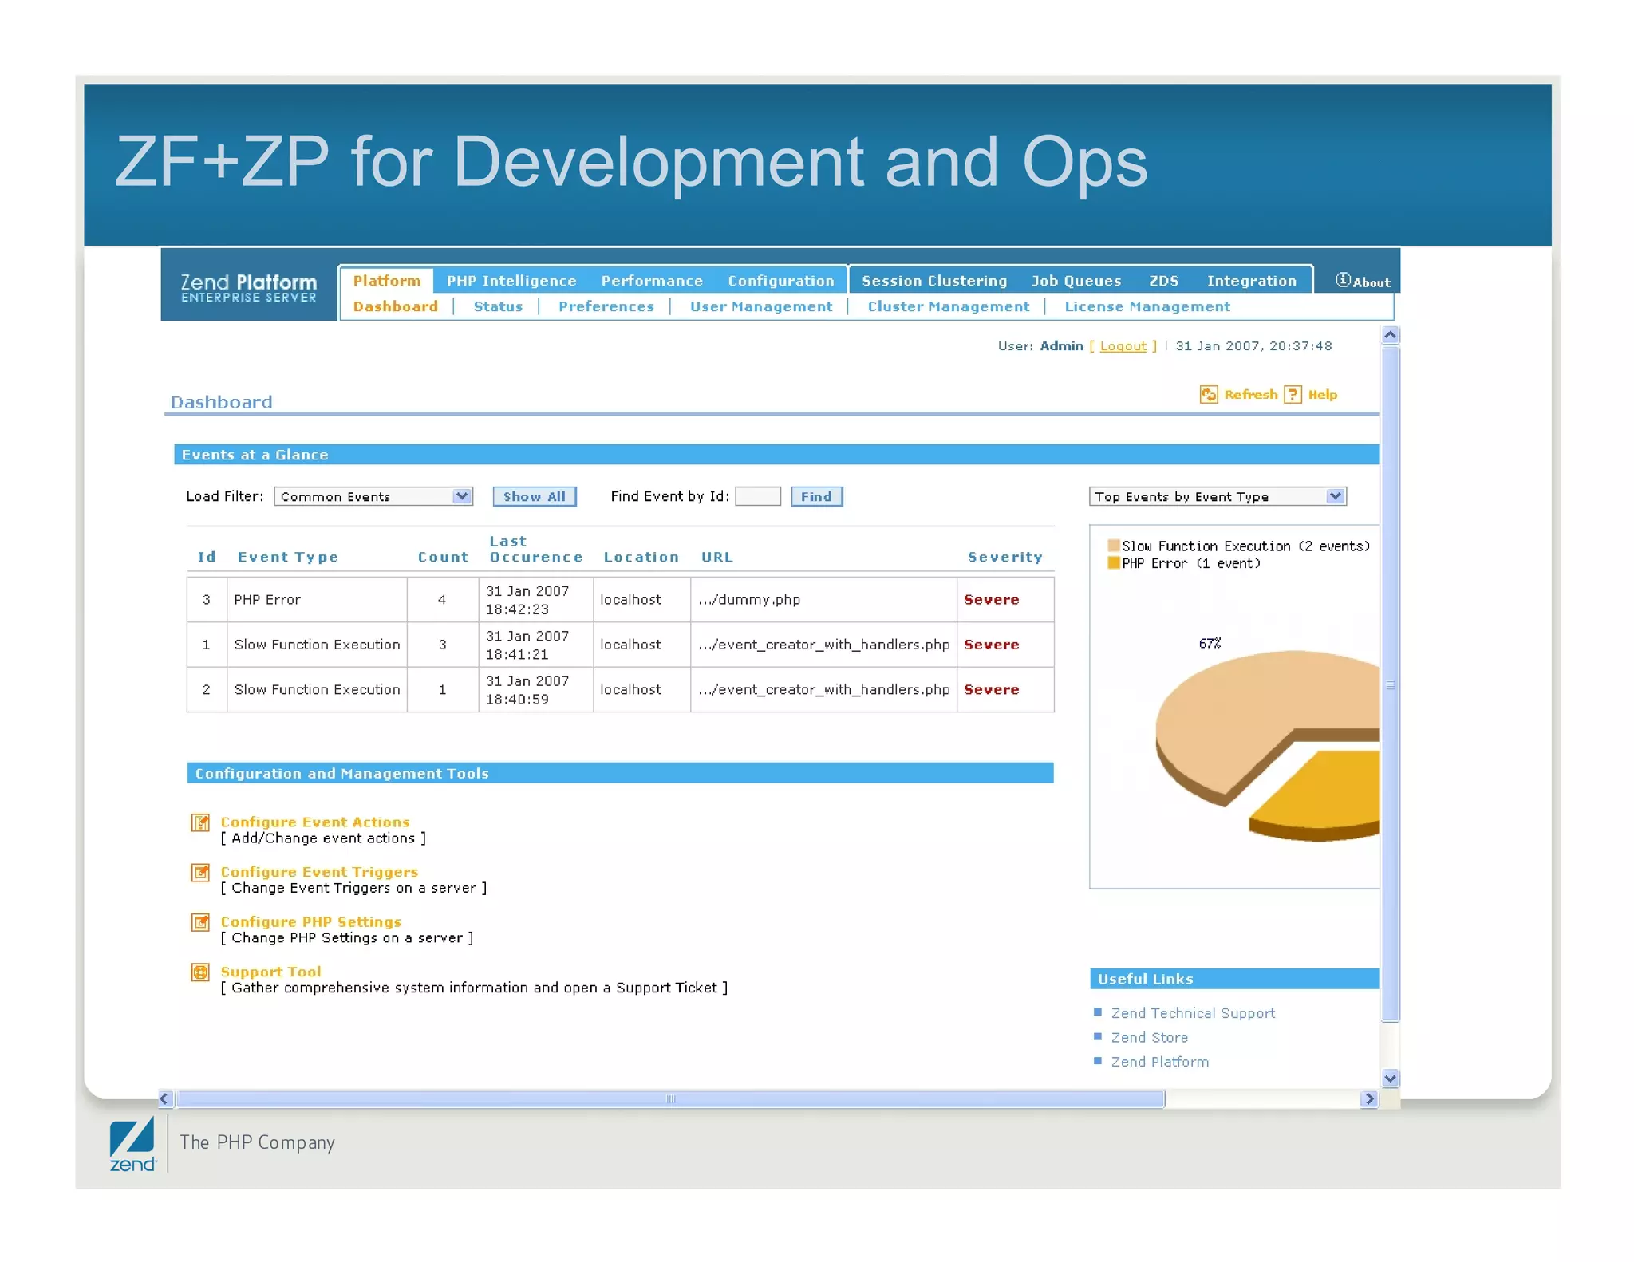The height and width of the screenshot is (1262, 1634).
Task: Click the horizontal scroll left arrow
Action: pos(165,1098)
